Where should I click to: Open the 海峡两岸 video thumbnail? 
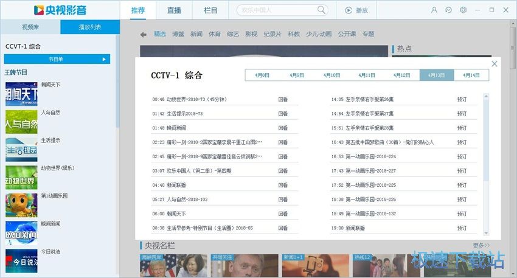(x=174, y=265)
